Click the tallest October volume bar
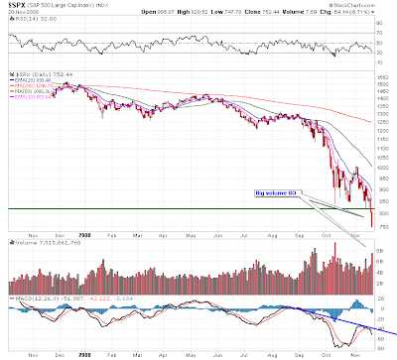This screenshot has height=360, width=397. pyautogui.click(x=335, y=269)
